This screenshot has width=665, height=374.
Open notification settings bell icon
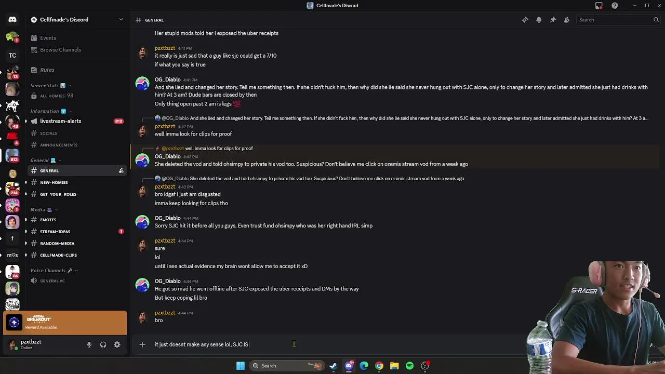point(539,20)
